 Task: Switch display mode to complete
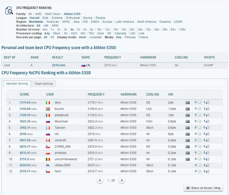click(95, 37)
